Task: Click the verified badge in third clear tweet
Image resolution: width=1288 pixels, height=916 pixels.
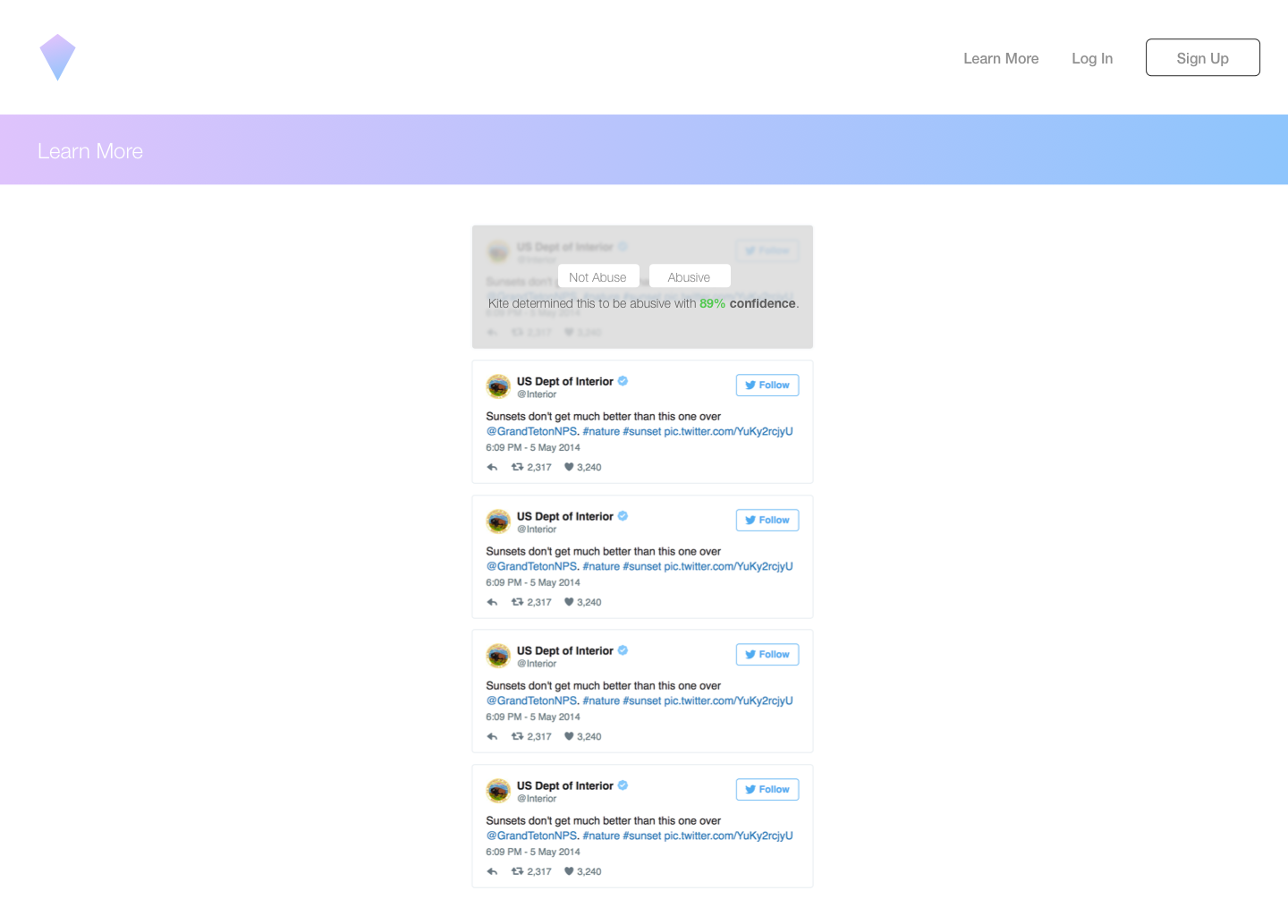Action: tap(623, 650)
